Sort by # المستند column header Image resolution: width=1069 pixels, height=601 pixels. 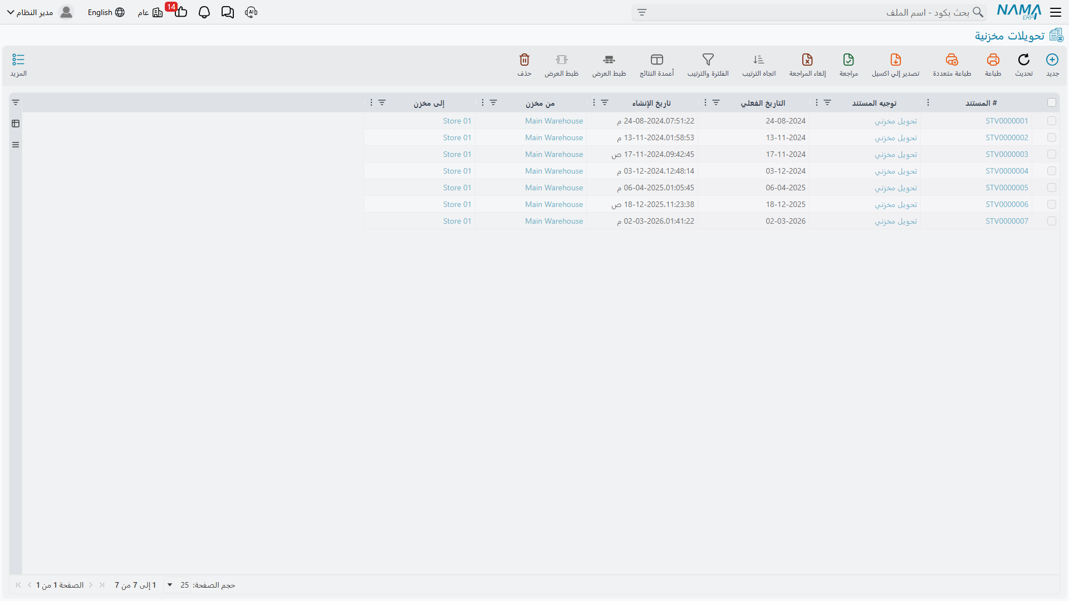(x=981, y=103)
